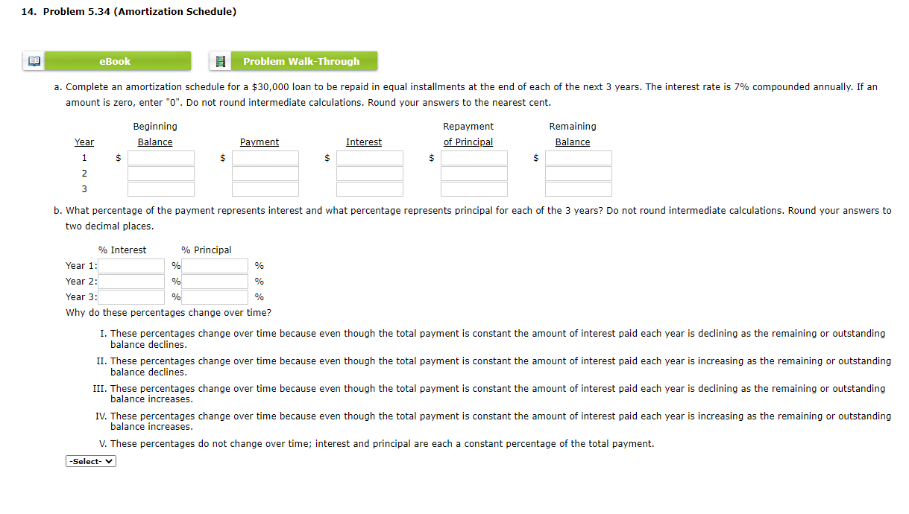Click the film strip Walk-Through icon

tap(220, 60)
